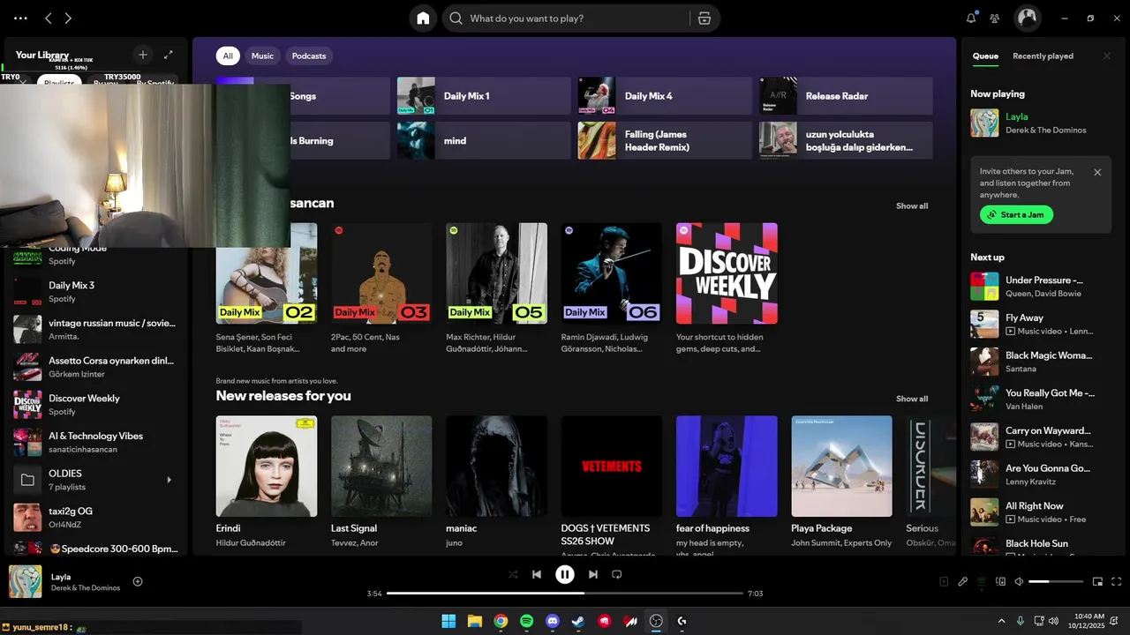Open Discord from the taskbar
The width and height of the screenshot is (1130, 635).
tap(553, 621)
